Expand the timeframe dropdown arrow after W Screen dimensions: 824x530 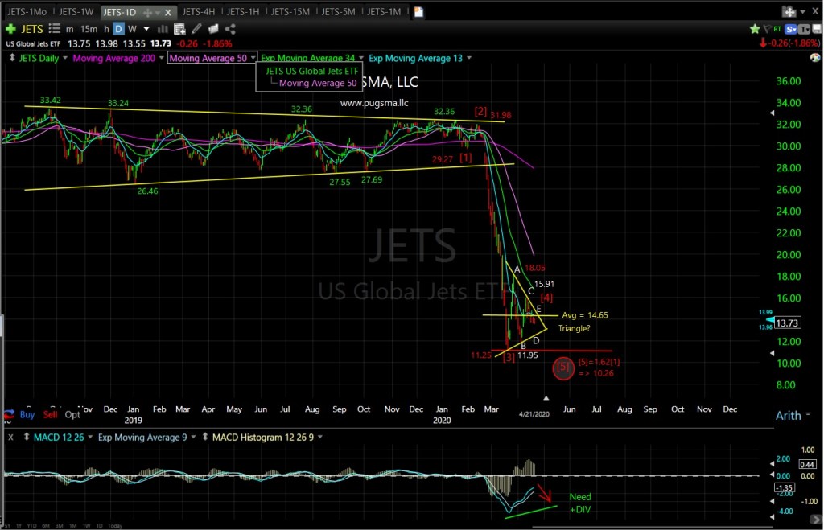point(146,29)
